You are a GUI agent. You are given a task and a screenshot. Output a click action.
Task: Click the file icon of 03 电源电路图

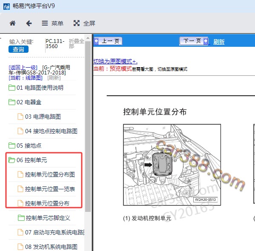pos(20,117)
